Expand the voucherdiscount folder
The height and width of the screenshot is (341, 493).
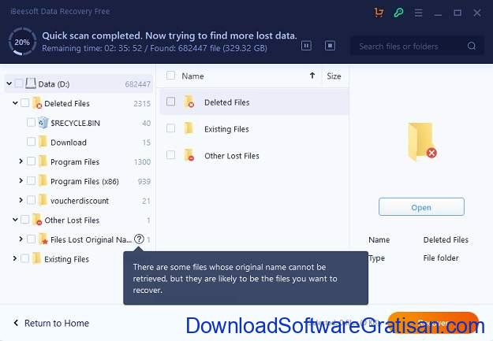[x=21, y=200]
